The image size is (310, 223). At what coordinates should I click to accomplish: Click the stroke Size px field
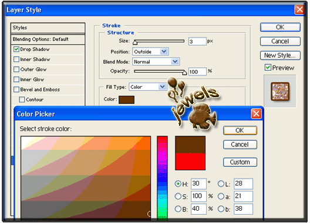(x=197, y=42)
